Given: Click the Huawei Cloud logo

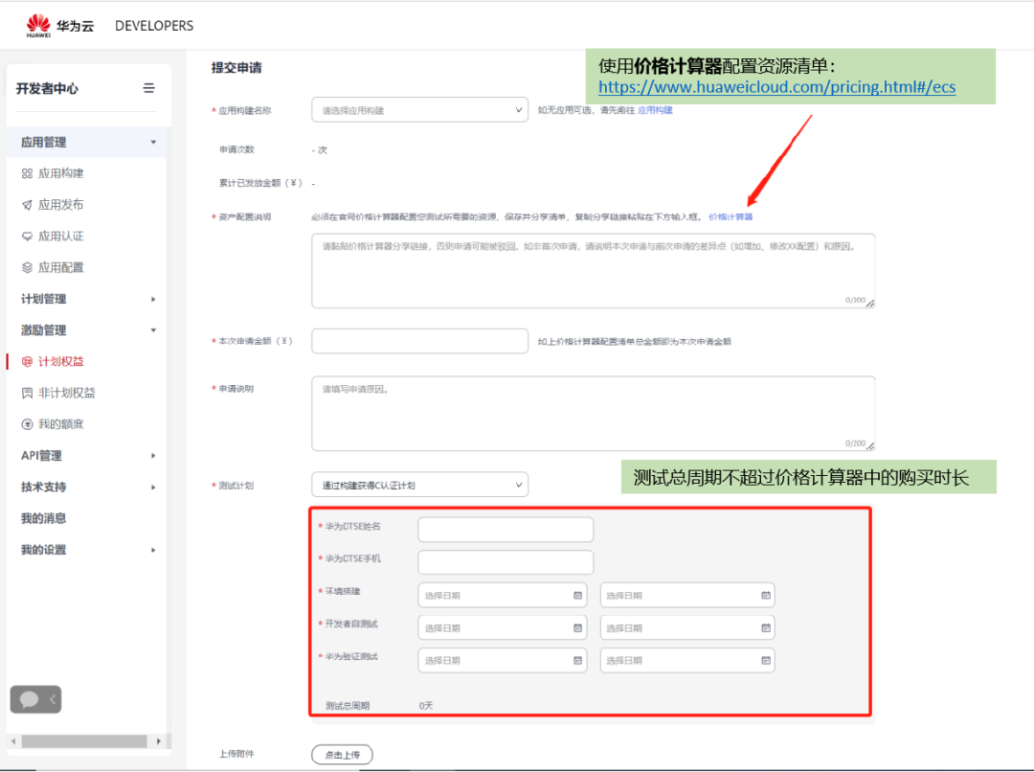Looking at the screenshot, I should tap(60, 25).
